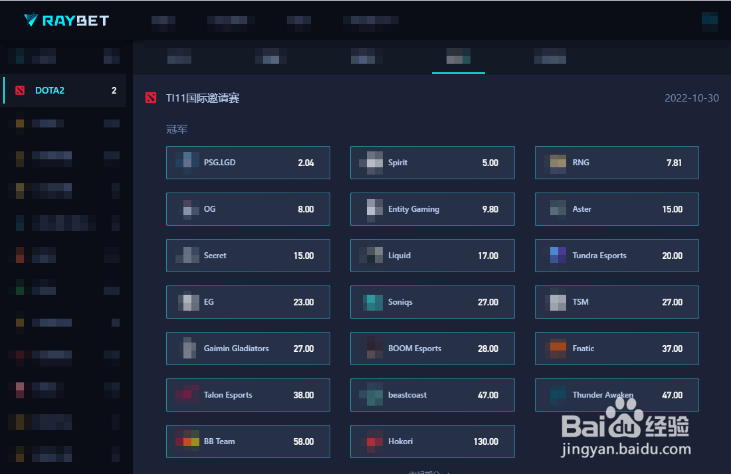Image resolution: width=731 pixels, height=474 pixels.
Task: Bet on OG at 8.00
Action: click(248, 209)
